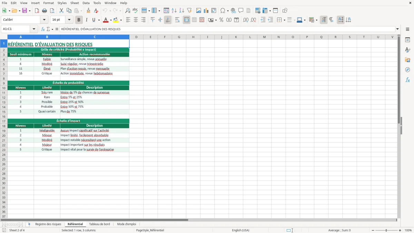Toggle Underline formatting
Viewport: 414px width, 233px height.
(x=93, y=20)
